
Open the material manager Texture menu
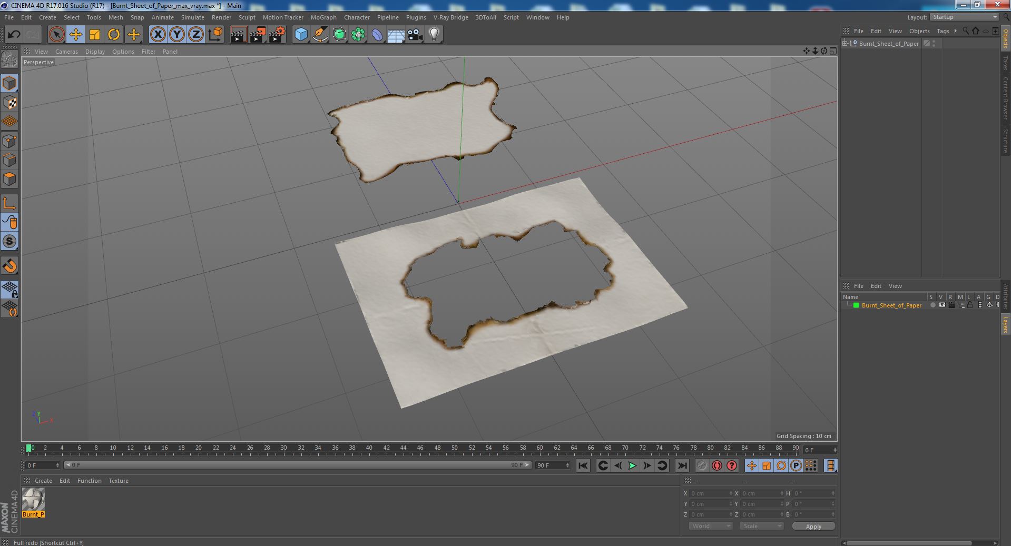coord(119,481)
